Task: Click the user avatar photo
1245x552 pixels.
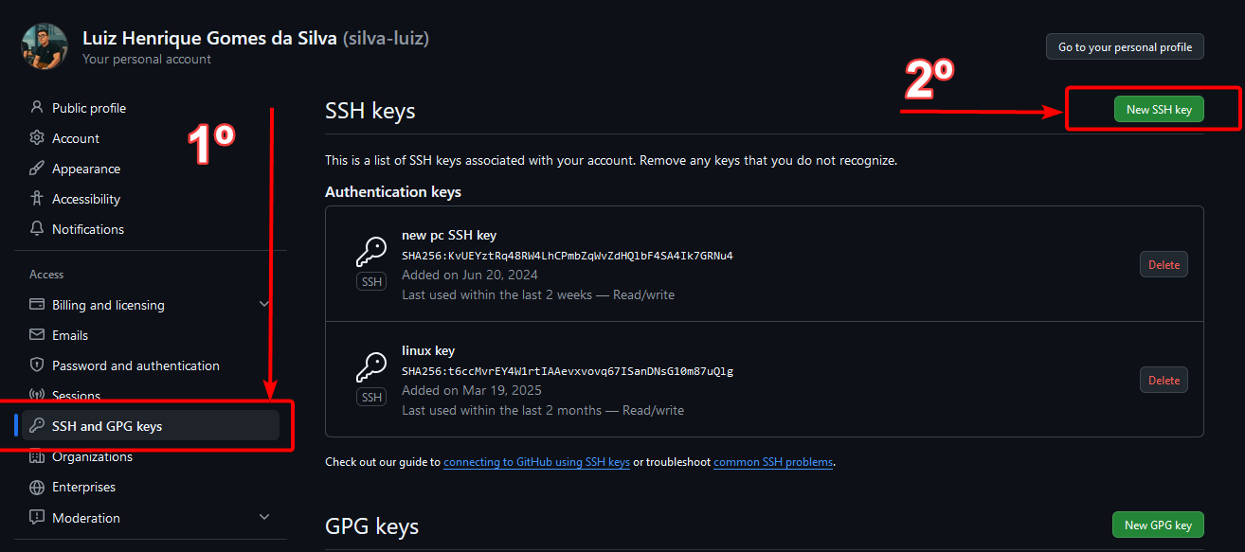Action: pos(45,46)
